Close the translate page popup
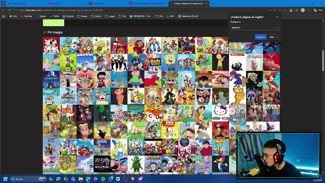 277,17
